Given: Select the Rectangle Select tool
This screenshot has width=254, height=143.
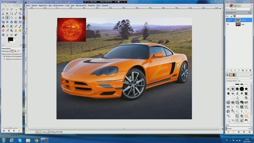Looking at the screenshot, I should click(3, 9).
